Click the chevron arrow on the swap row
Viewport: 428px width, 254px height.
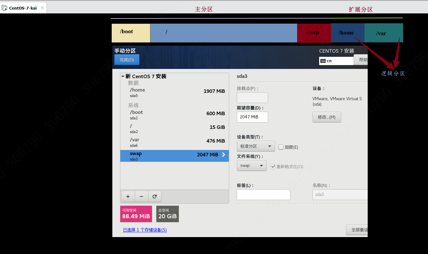223,155
